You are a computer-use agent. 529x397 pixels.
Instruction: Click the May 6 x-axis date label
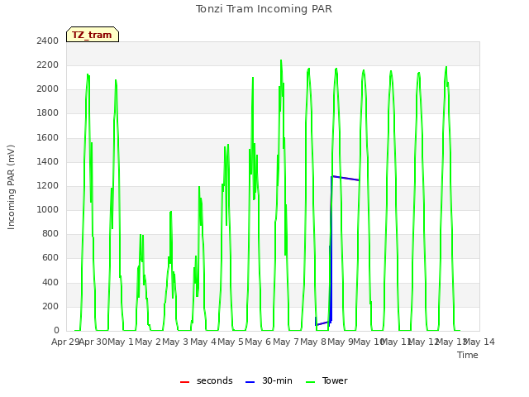coord(258,342)
